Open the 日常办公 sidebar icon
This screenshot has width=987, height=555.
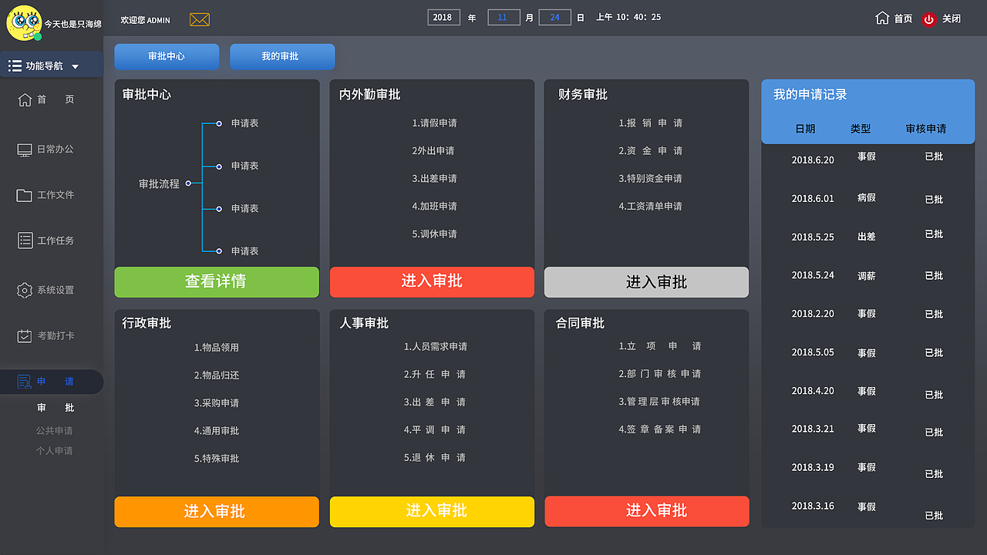[25, 150]
